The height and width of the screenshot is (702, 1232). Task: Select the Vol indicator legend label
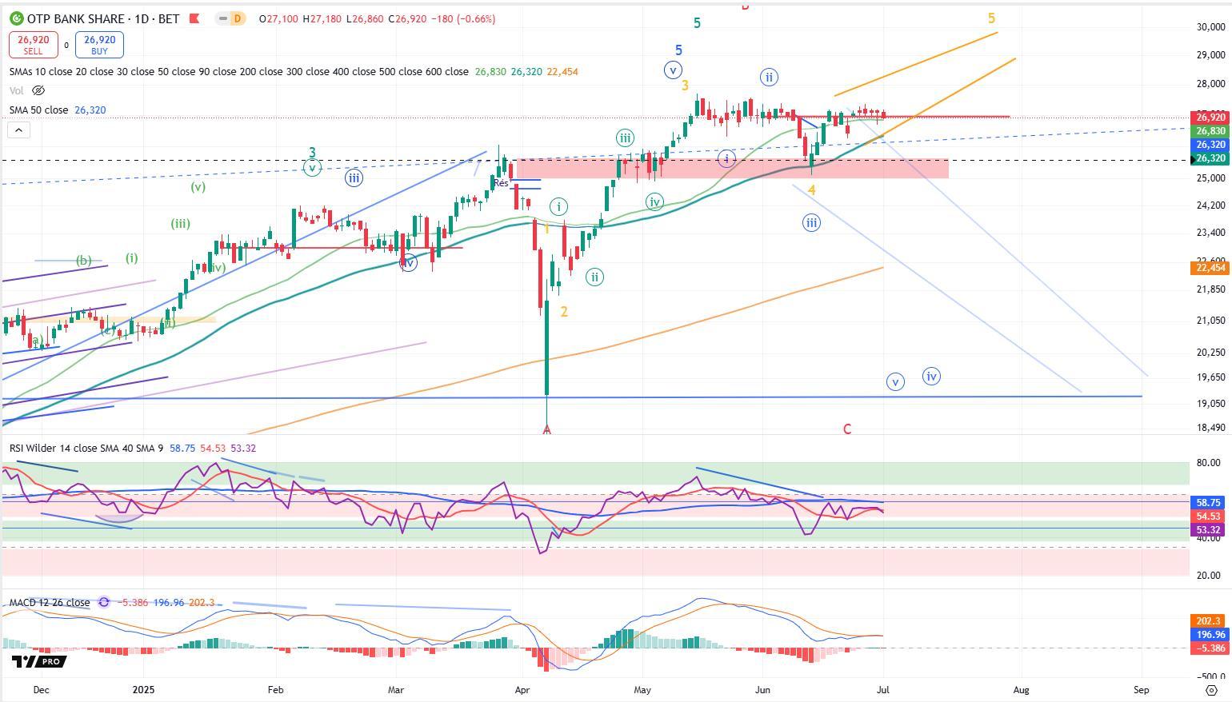(16, 90)
